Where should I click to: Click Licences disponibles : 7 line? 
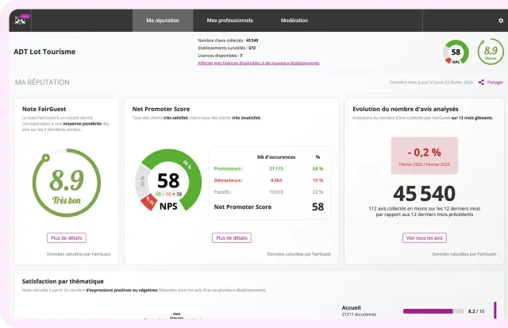[220, 56]
